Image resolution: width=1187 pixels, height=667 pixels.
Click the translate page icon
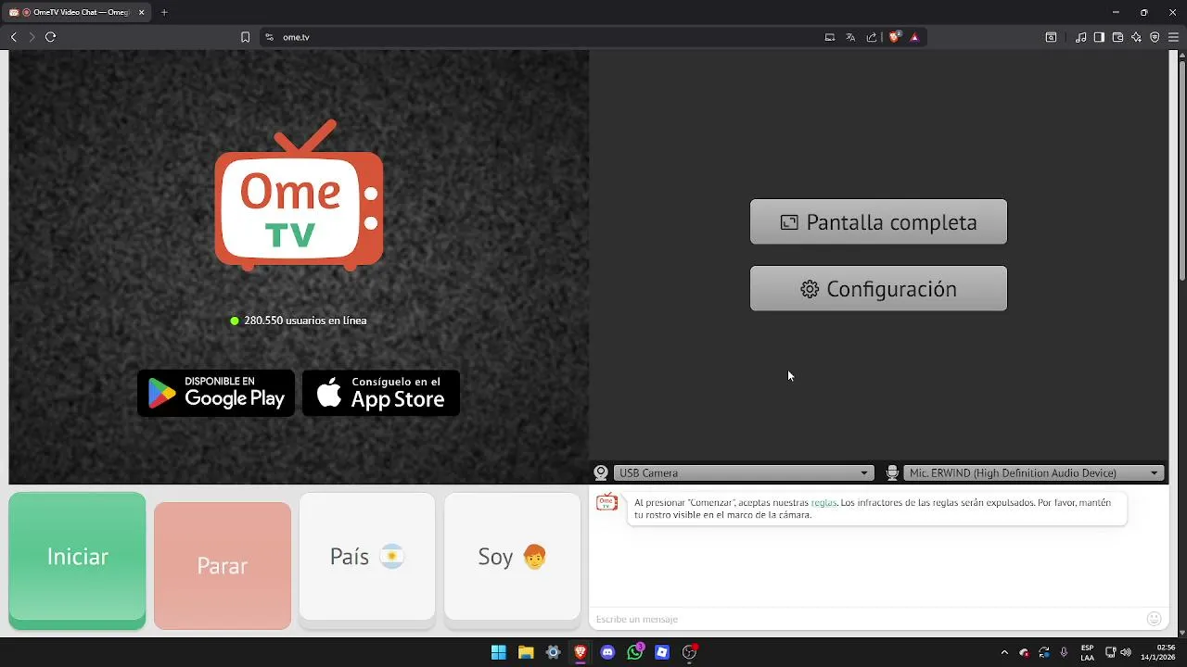(x=850, y=37)
